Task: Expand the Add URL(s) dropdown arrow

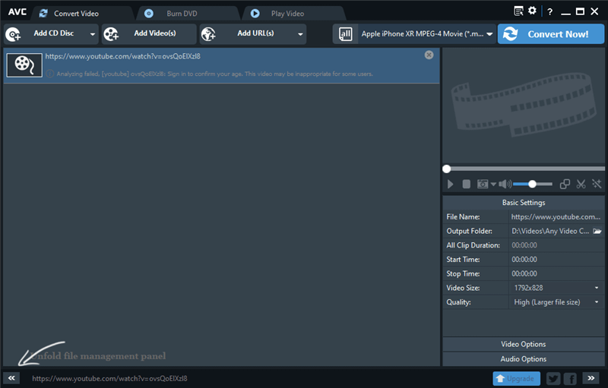Action: tap(300, 34)
